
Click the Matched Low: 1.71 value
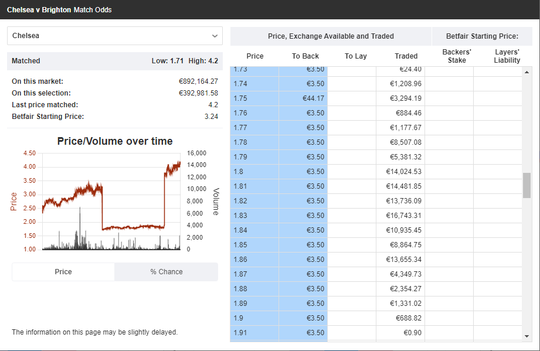pos(167,61)
